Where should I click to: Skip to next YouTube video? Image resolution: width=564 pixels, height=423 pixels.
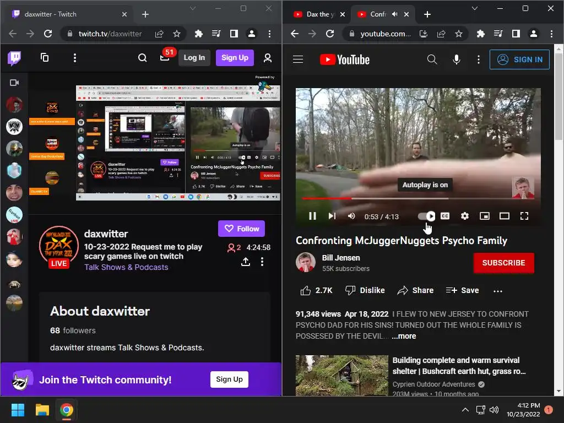coord(332,216)
